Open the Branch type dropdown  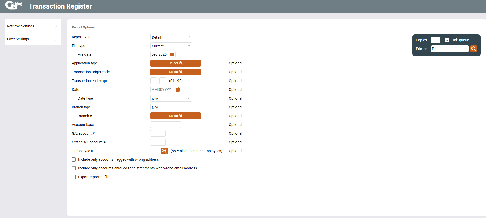click(x=171, y=107)
